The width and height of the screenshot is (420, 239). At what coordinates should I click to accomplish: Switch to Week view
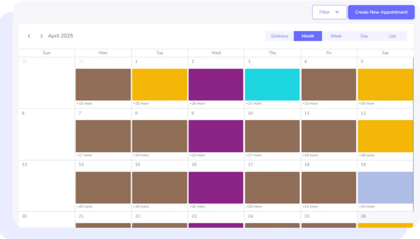click(x=336, y=36)
